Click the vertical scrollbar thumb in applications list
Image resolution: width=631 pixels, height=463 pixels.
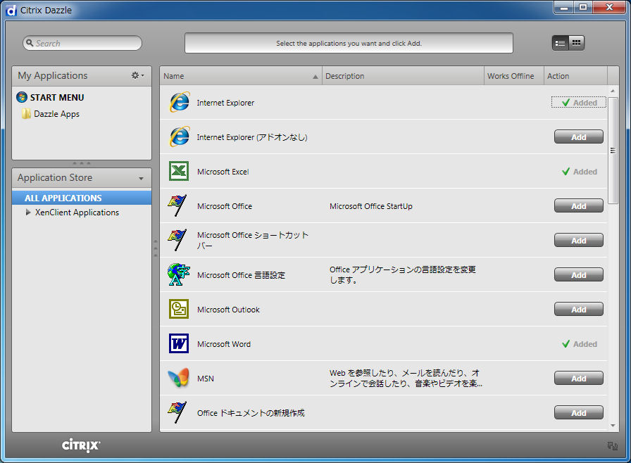tap(613, 149)
